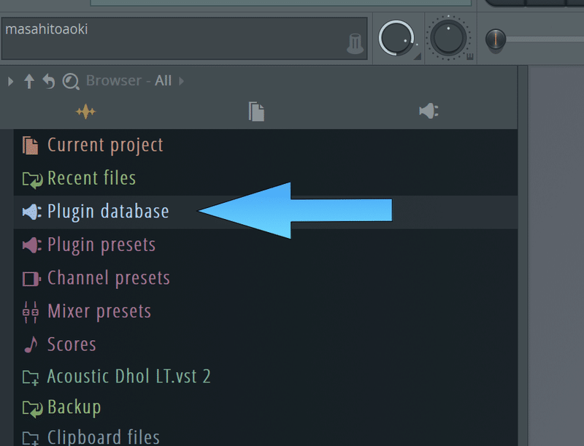
Task: Select the Browser - All title
Action: coord(129,80)
